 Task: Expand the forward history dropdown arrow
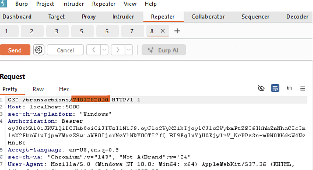(129, 50)
